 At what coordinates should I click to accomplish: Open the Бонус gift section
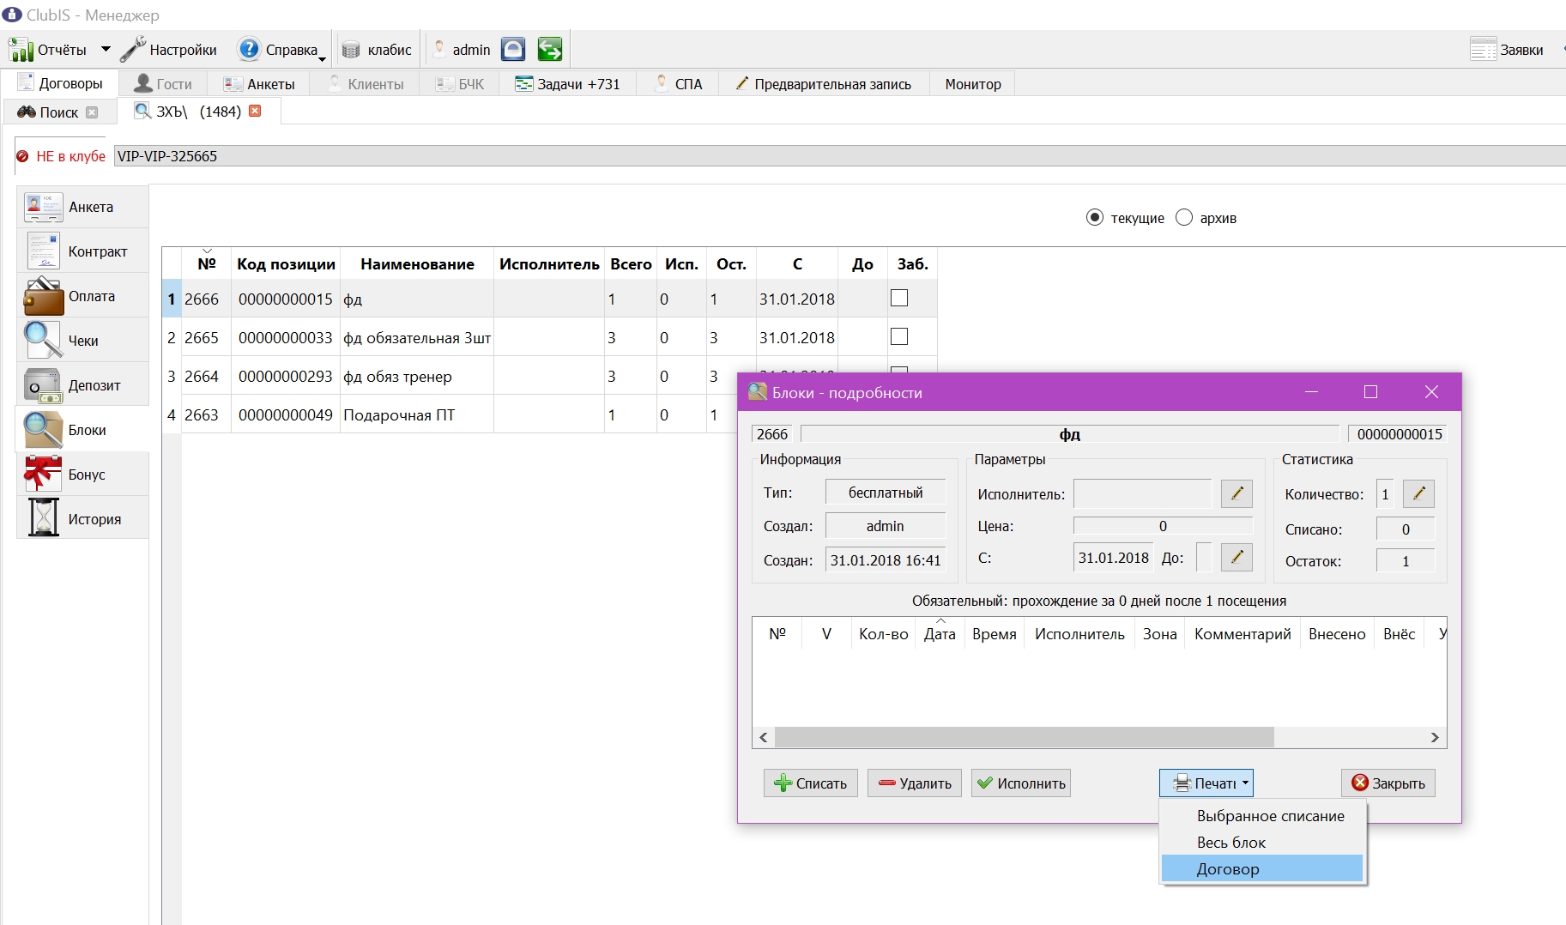pyautogui.click(x=82, y=475)
